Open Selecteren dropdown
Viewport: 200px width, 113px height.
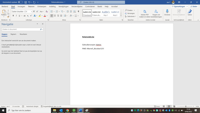click(x=130, y=16)
